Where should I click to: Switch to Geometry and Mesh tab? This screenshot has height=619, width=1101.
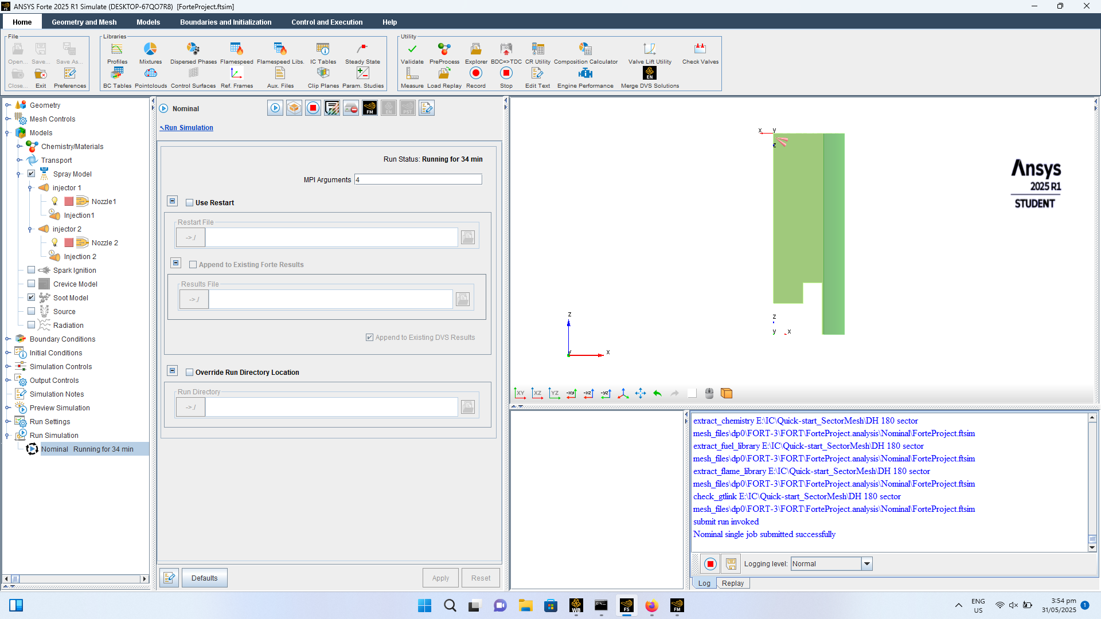click(x=84, y=22)
